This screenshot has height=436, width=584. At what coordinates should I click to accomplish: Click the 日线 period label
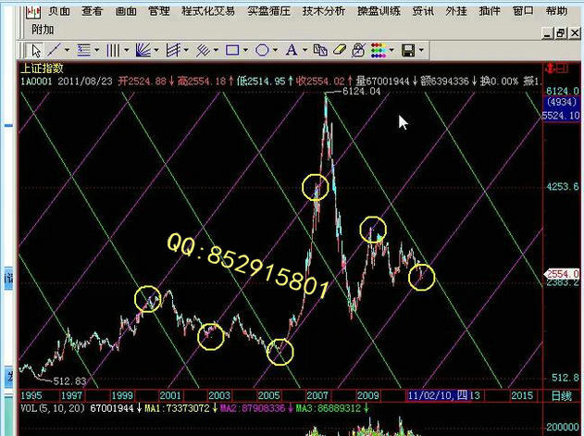[x=562, y=395]
